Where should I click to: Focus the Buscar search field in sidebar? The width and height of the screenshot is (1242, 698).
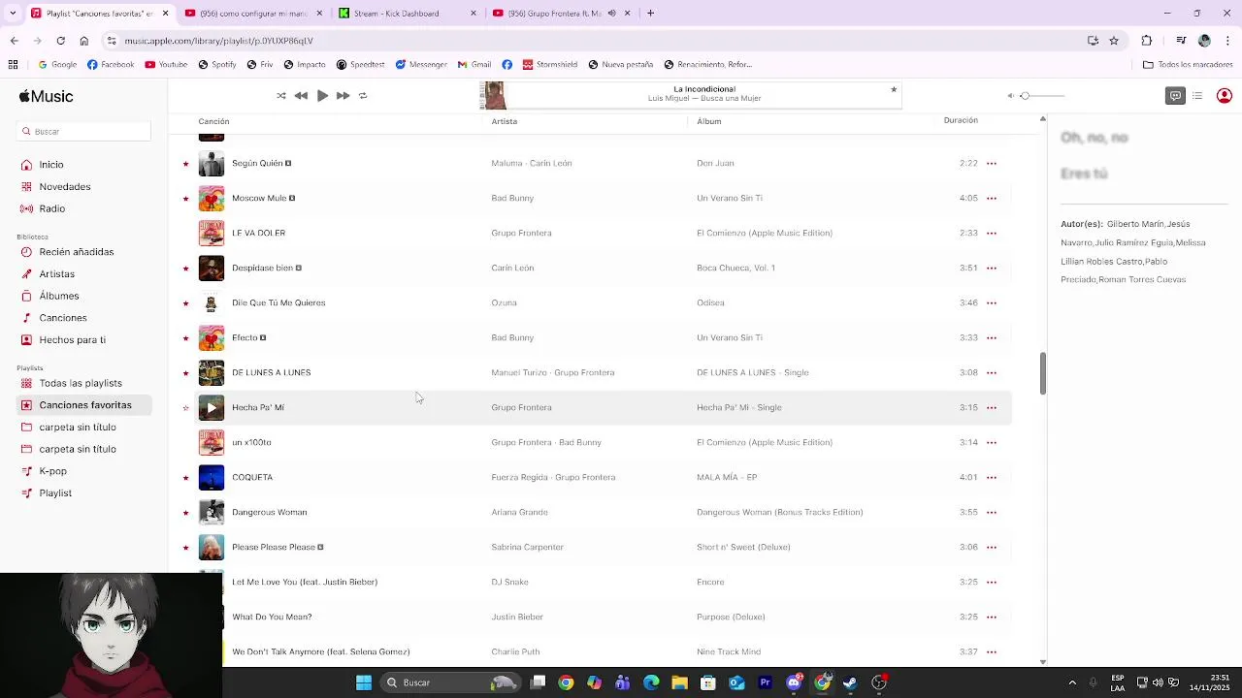tap(84, 131)
